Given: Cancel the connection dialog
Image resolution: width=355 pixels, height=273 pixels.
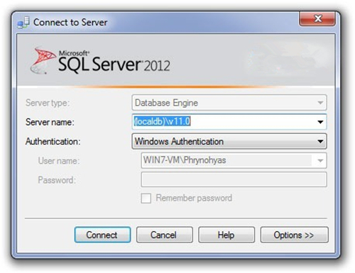Looking at the screenshot, I should 165,235.
